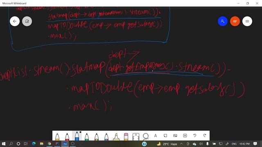Open the Windows Start menu
The image size is (262, 147).
point(4,144)
